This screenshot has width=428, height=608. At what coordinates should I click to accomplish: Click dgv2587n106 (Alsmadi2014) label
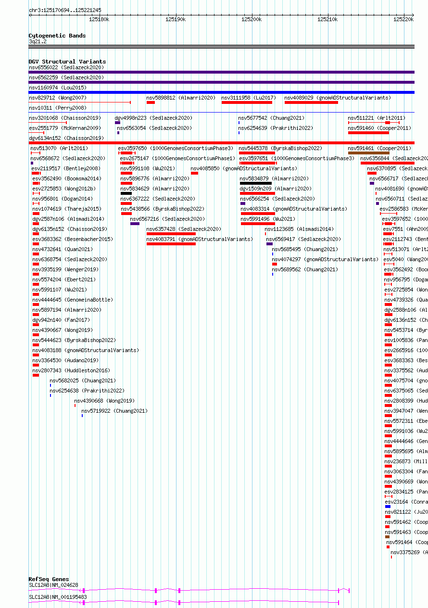(68, 219)
